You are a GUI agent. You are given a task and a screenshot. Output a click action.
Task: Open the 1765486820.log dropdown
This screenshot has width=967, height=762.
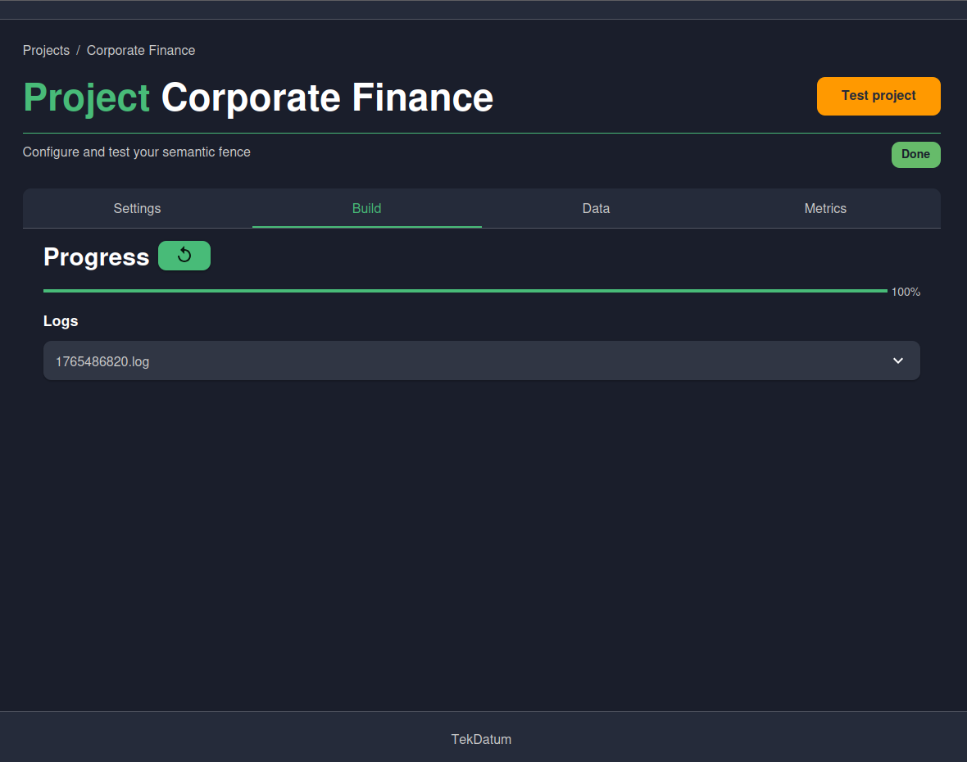click(x=481, y=361)
